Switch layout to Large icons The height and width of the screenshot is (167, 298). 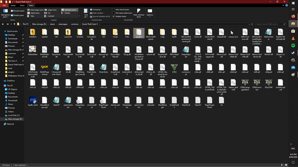tap(51, 10)
